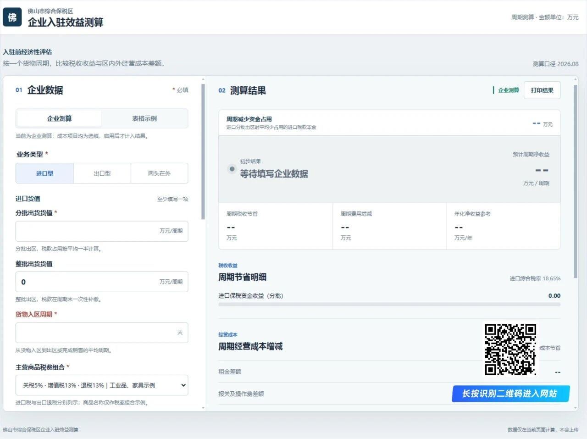The width and height of the screenshot is (587, 439).
Task: Click the 预计周期净收益 label
Action: (x=531, y=155)
